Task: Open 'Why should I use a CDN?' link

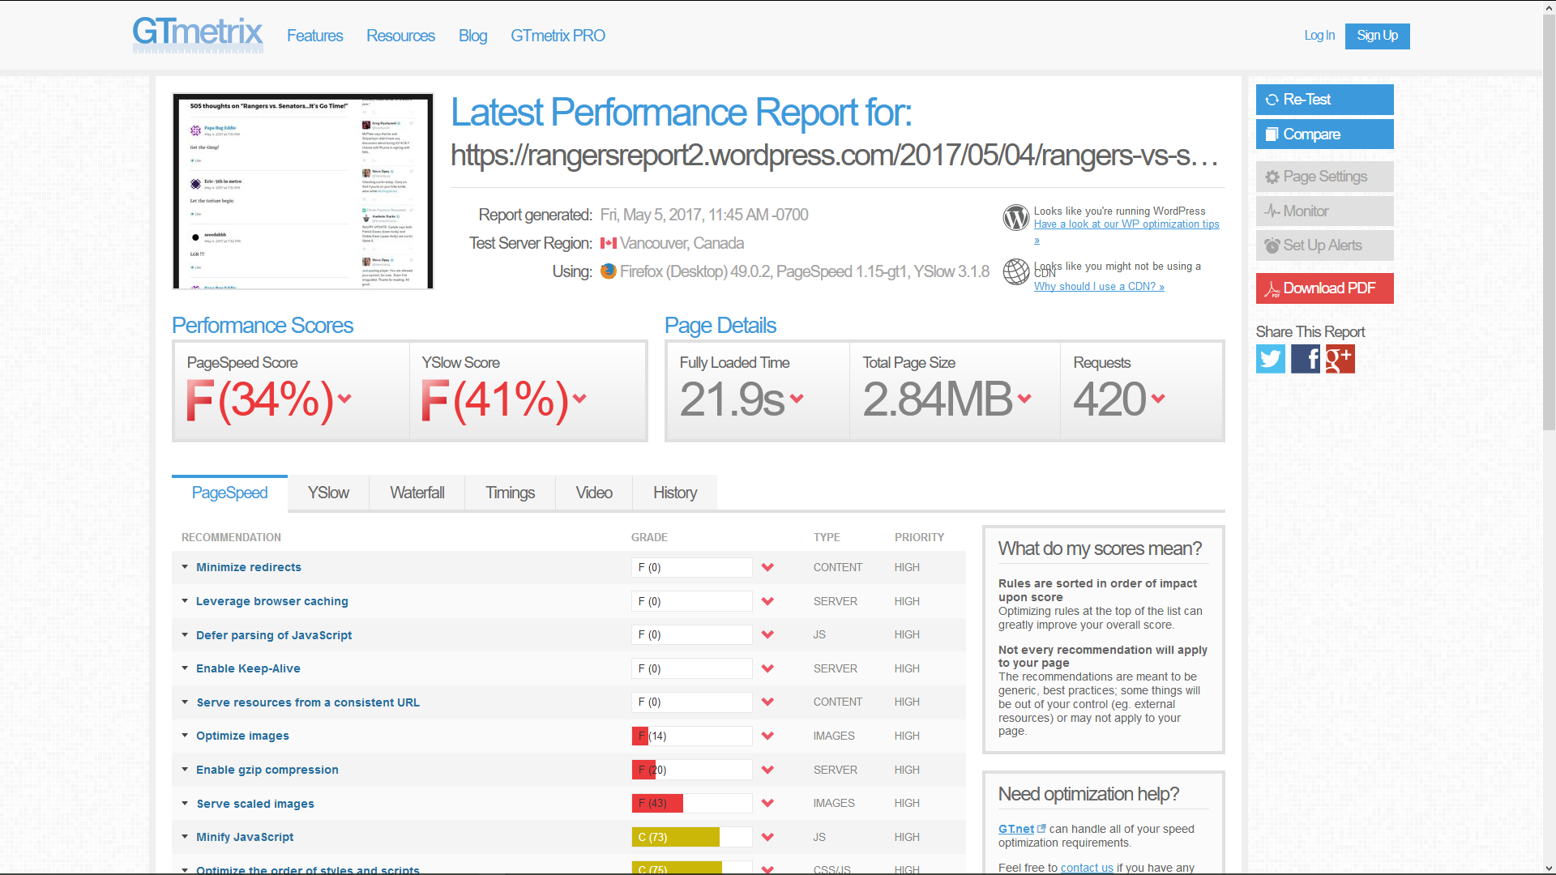Action: coord(1099,287)
